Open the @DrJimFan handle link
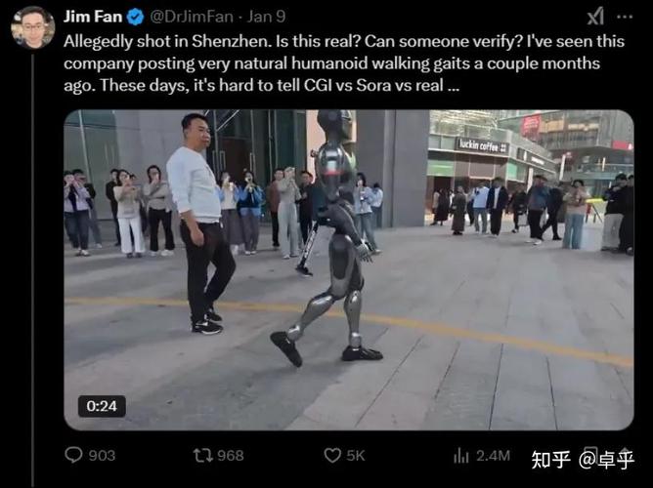 192,17
